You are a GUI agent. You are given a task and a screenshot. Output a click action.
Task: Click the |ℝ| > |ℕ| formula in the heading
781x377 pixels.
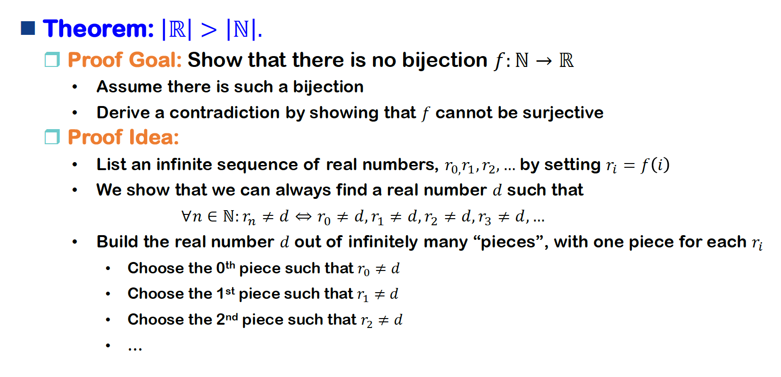pos(212,29)
